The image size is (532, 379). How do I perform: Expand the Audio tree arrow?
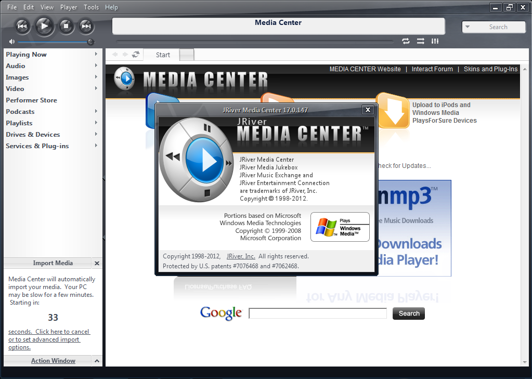pyautogui.click(x=96, y=66)
